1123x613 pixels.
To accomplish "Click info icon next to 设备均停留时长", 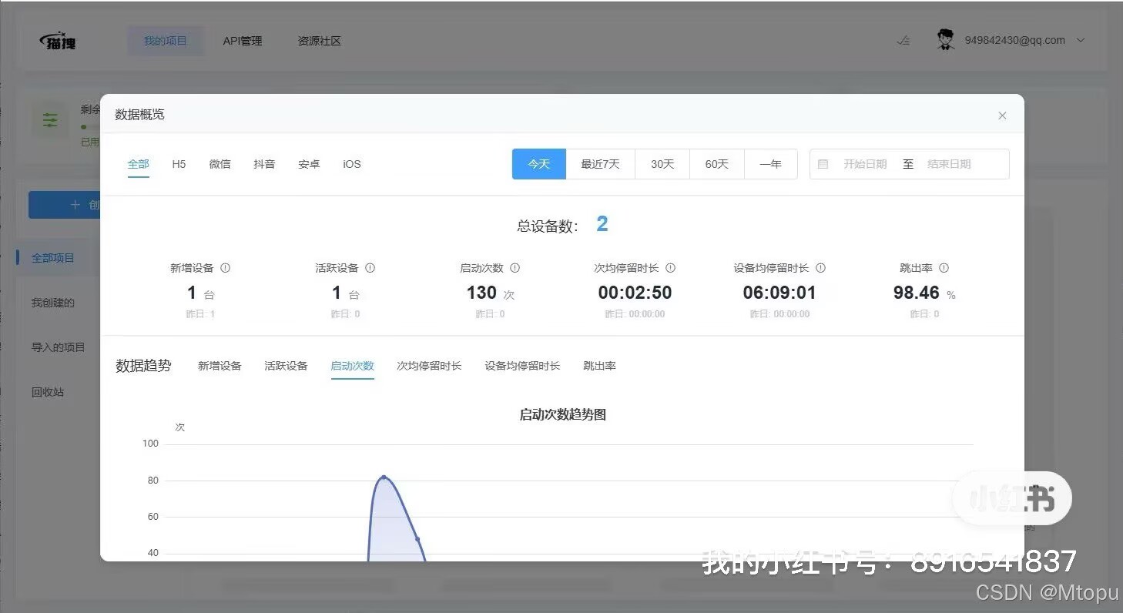I will 820,268.
